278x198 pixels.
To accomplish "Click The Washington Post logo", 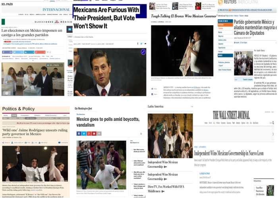I will click(83, 109).
